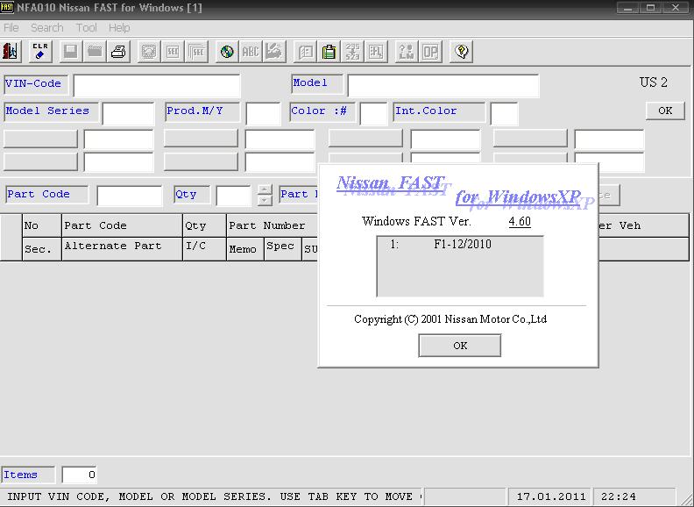Click the Items label at bottom
Screen dimensions: 694x507
(28, 475)
